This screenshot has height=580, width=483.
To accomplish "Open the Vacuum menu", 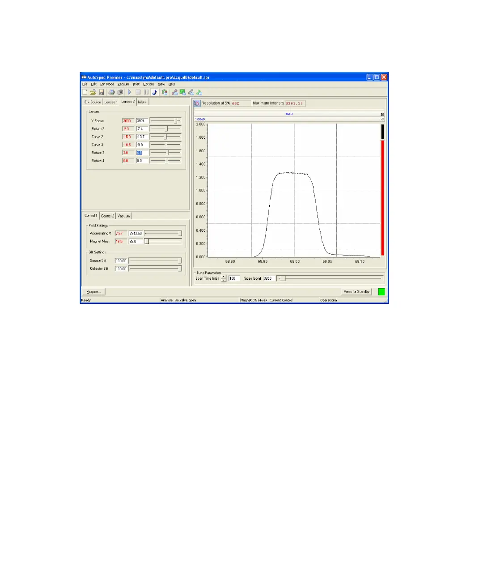I will (x=123, y=84).
